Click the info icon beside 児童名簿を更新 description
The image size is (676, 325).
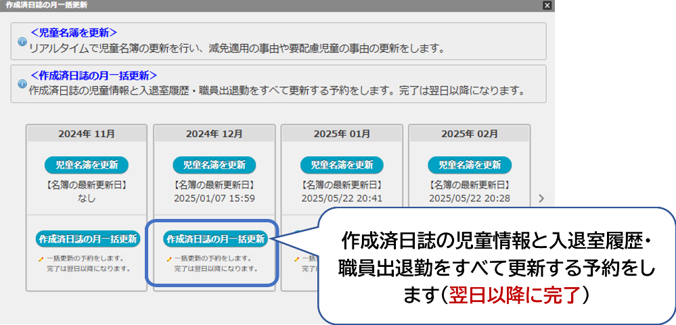(22, 42)
